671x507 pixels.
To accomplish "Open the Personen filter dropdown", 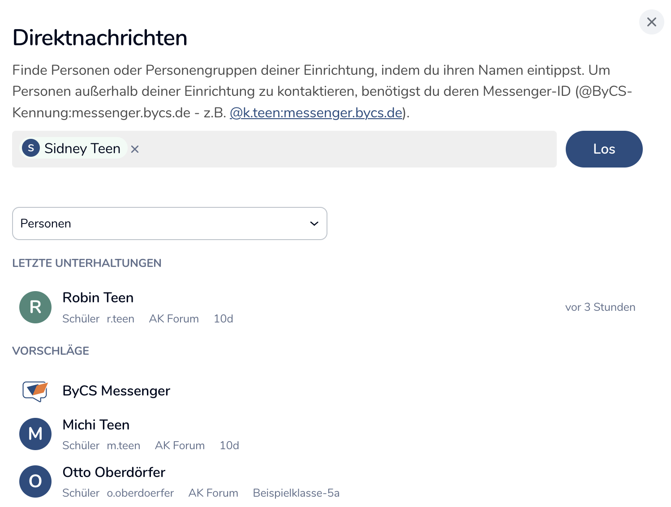I will (x=169, y=223).
